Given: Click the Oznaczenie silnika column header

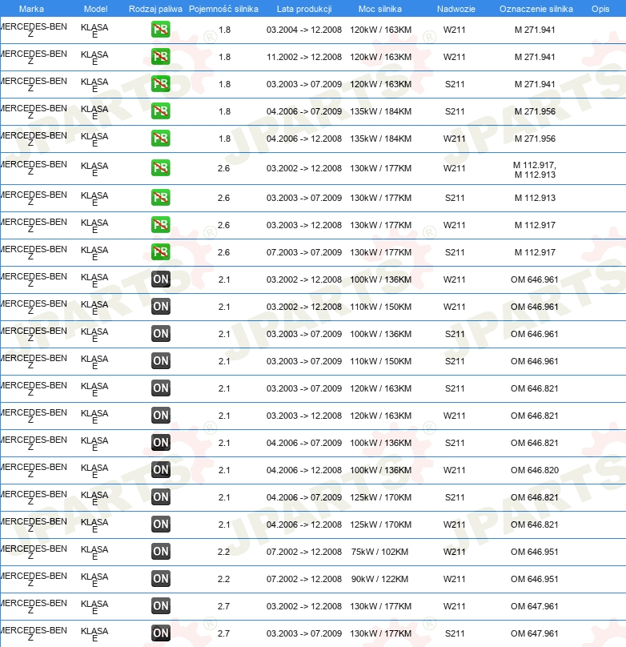Looking at the screenshot, I should click(536, 9).
